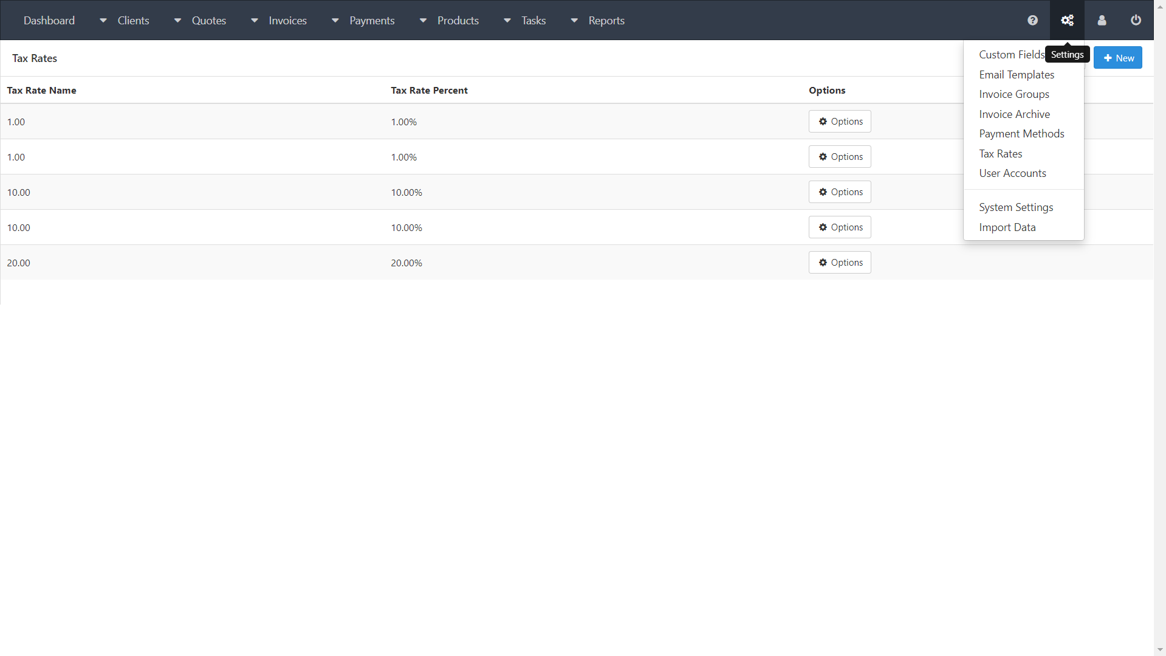Go to the Dashboard link
The width and height of the screenshot is (1166, 656).
49,21
